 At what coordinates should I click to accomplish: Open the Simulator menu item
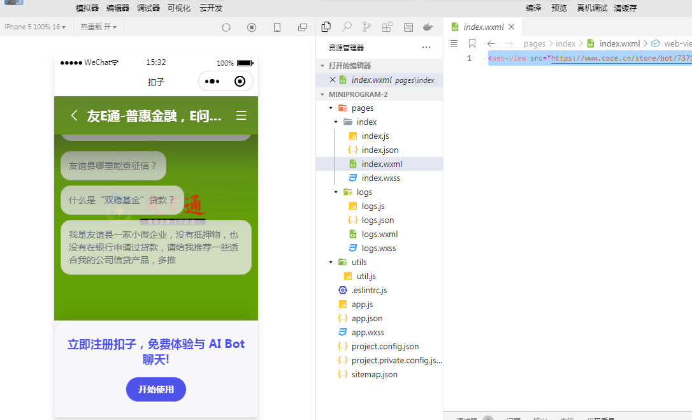tap(87, 8)
